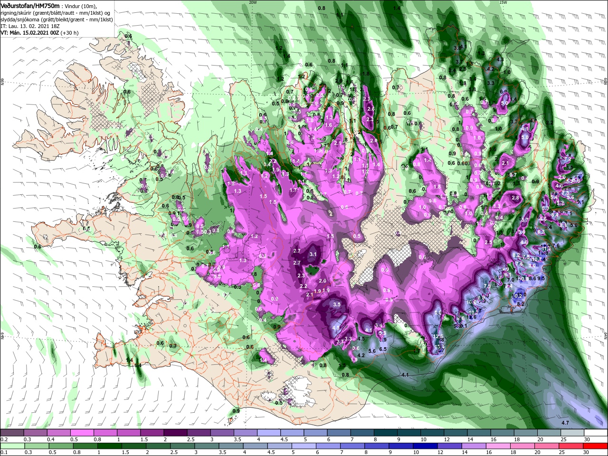Click the 'Vindur (10m)' text in header

click(x=80, y=6)
